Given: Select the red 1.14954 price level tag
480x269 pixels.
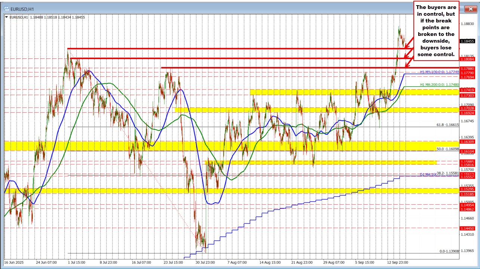Looking at the screenshot, I should 468,205.
